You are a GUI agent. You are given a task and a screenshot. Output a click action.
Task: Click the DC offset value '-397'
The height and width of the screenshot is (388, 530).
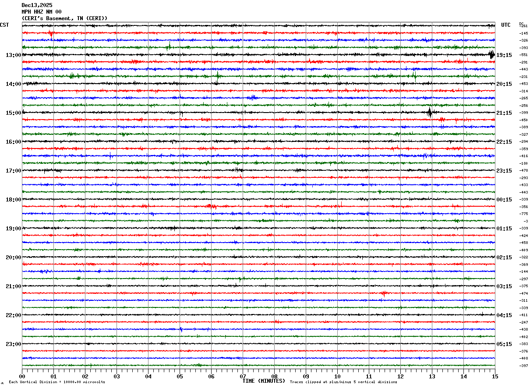pos(523,366)
